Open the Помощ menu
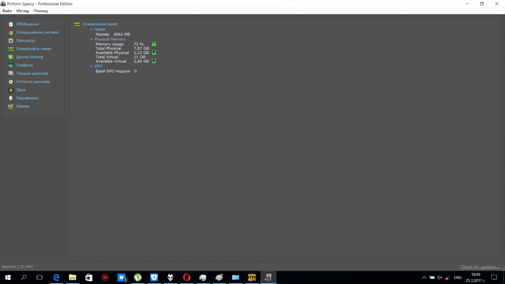Image resolution: width=505 pixels, height=284 pixels. coord(40,11)
